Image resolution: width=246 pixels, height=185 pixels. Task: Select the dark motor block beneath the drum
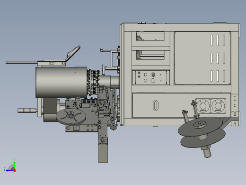[x=51, y=110]
